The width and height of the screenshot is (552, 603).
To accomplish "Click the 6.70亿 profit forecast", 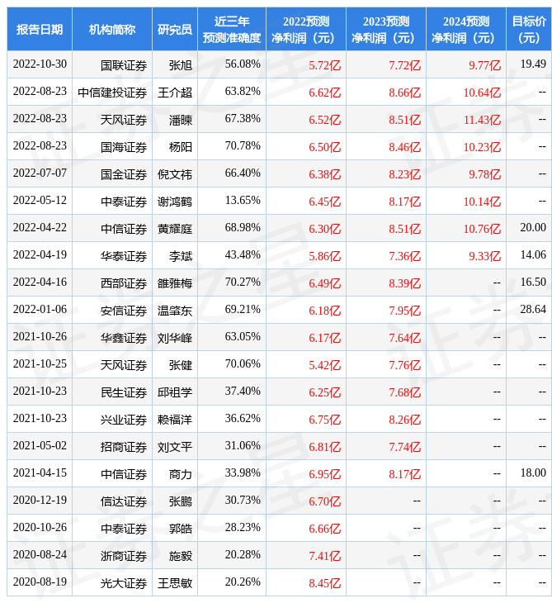I will (x=324, y=502).
